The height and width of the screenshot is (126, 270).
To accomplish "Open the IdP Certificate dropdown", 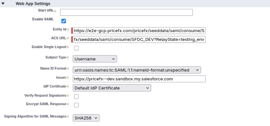I will 112,88.
